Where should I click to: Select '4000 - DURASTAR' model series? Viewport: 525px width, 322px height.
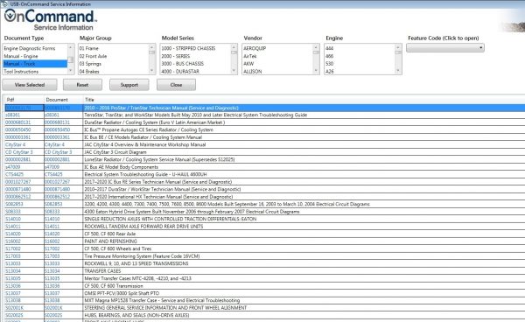click(x=180, y=71)
